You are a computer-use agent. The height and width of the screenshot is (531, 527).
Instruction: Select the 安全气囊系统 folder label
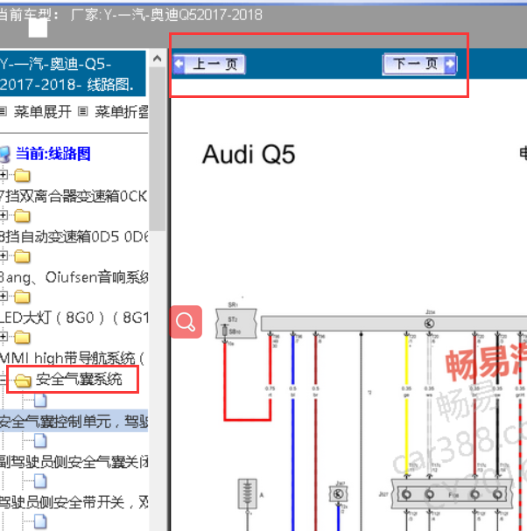79,380
